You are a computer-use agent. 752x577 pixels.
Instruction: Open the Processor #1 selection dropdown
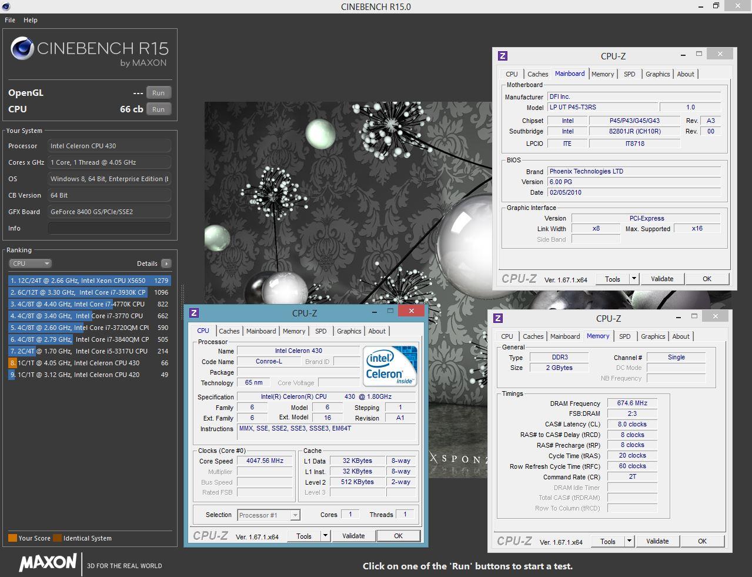269,515
